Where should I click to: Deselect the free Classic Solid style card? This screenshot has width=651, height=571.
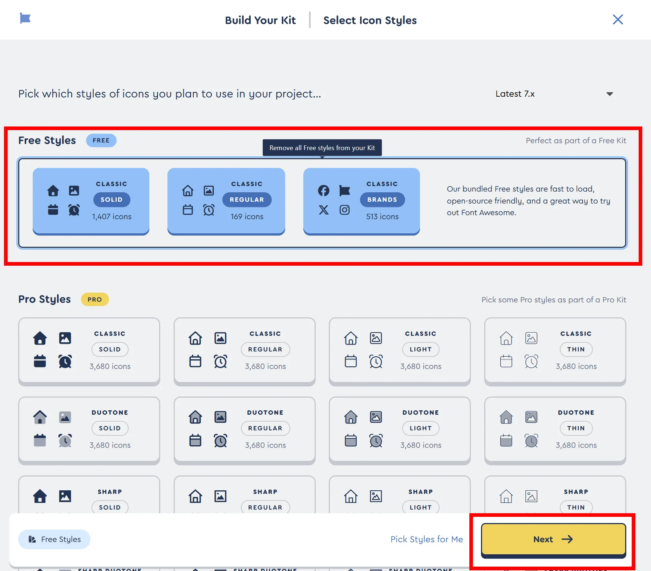tap(91, 201)
